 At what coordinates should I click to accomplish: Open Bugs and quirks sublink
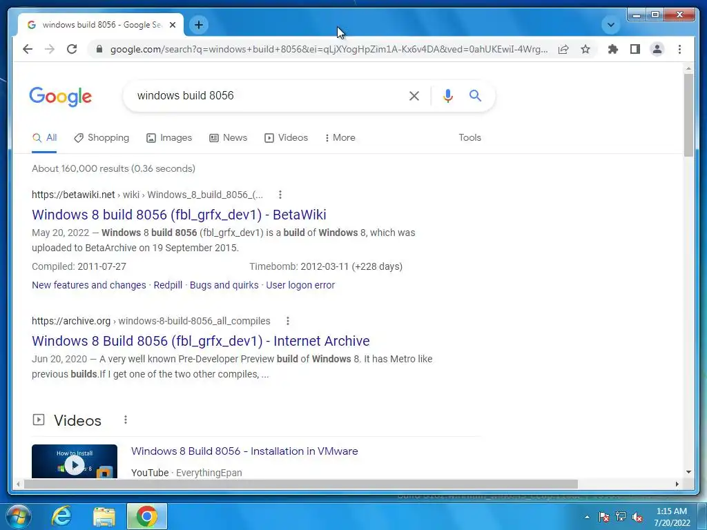pyautogui.click(x=224, y=285)
